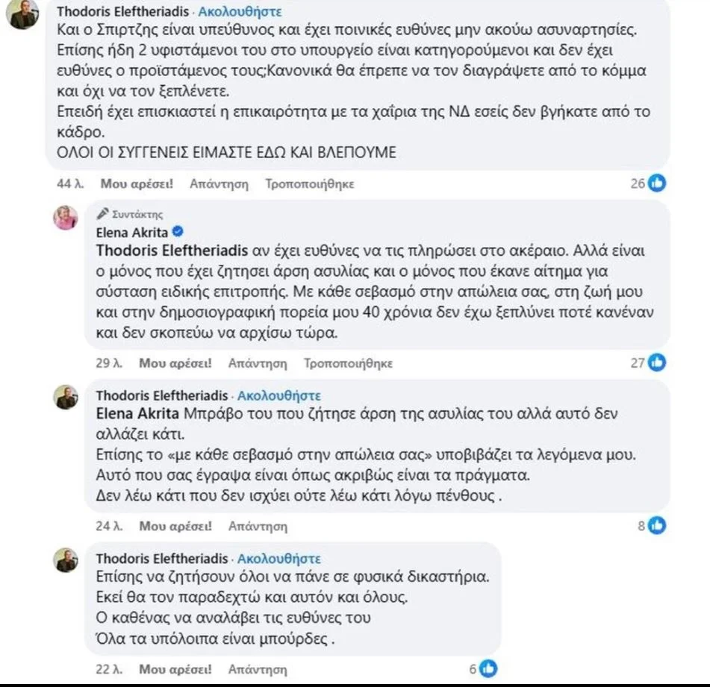Click the like reaction icon beside count 26
The width and height of the screenshot is (710, 687).
(658, 183)
